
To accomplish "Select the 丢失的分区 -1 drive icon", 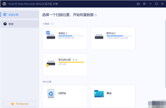I will [50, 63].
